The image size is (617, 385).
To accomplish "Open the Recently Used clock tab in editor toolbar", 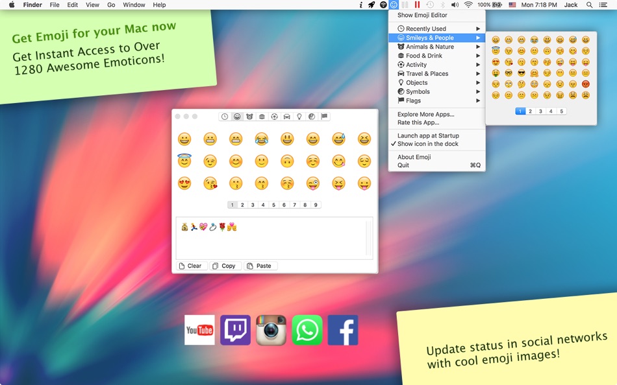I will coord(224,117).
